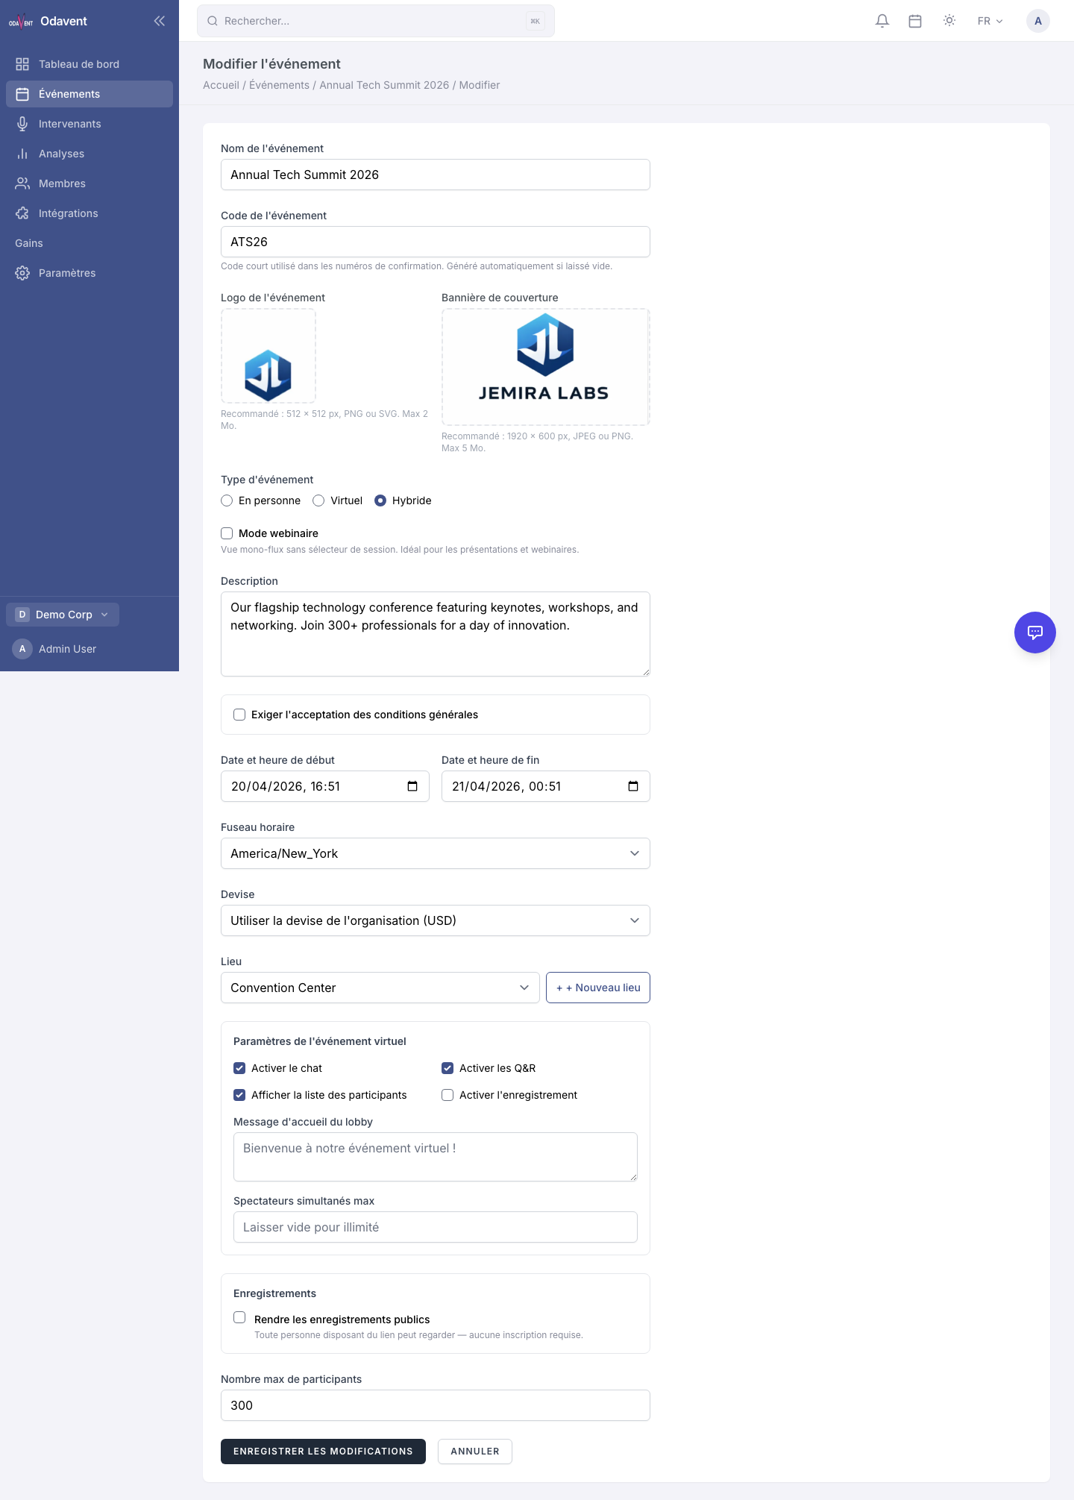
Task: Click Spectateurs simultanés max field
Action: [436, 1227]
